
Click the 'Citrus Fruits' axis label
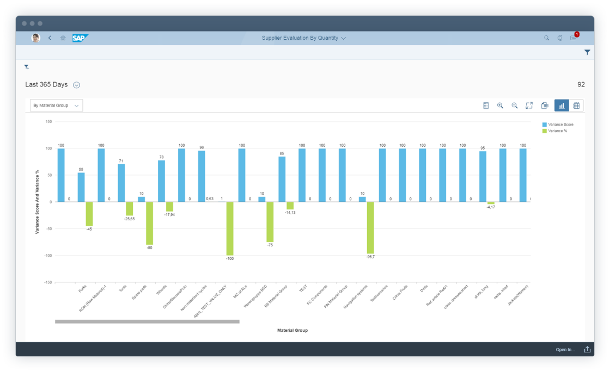click(x=400, y=293)
